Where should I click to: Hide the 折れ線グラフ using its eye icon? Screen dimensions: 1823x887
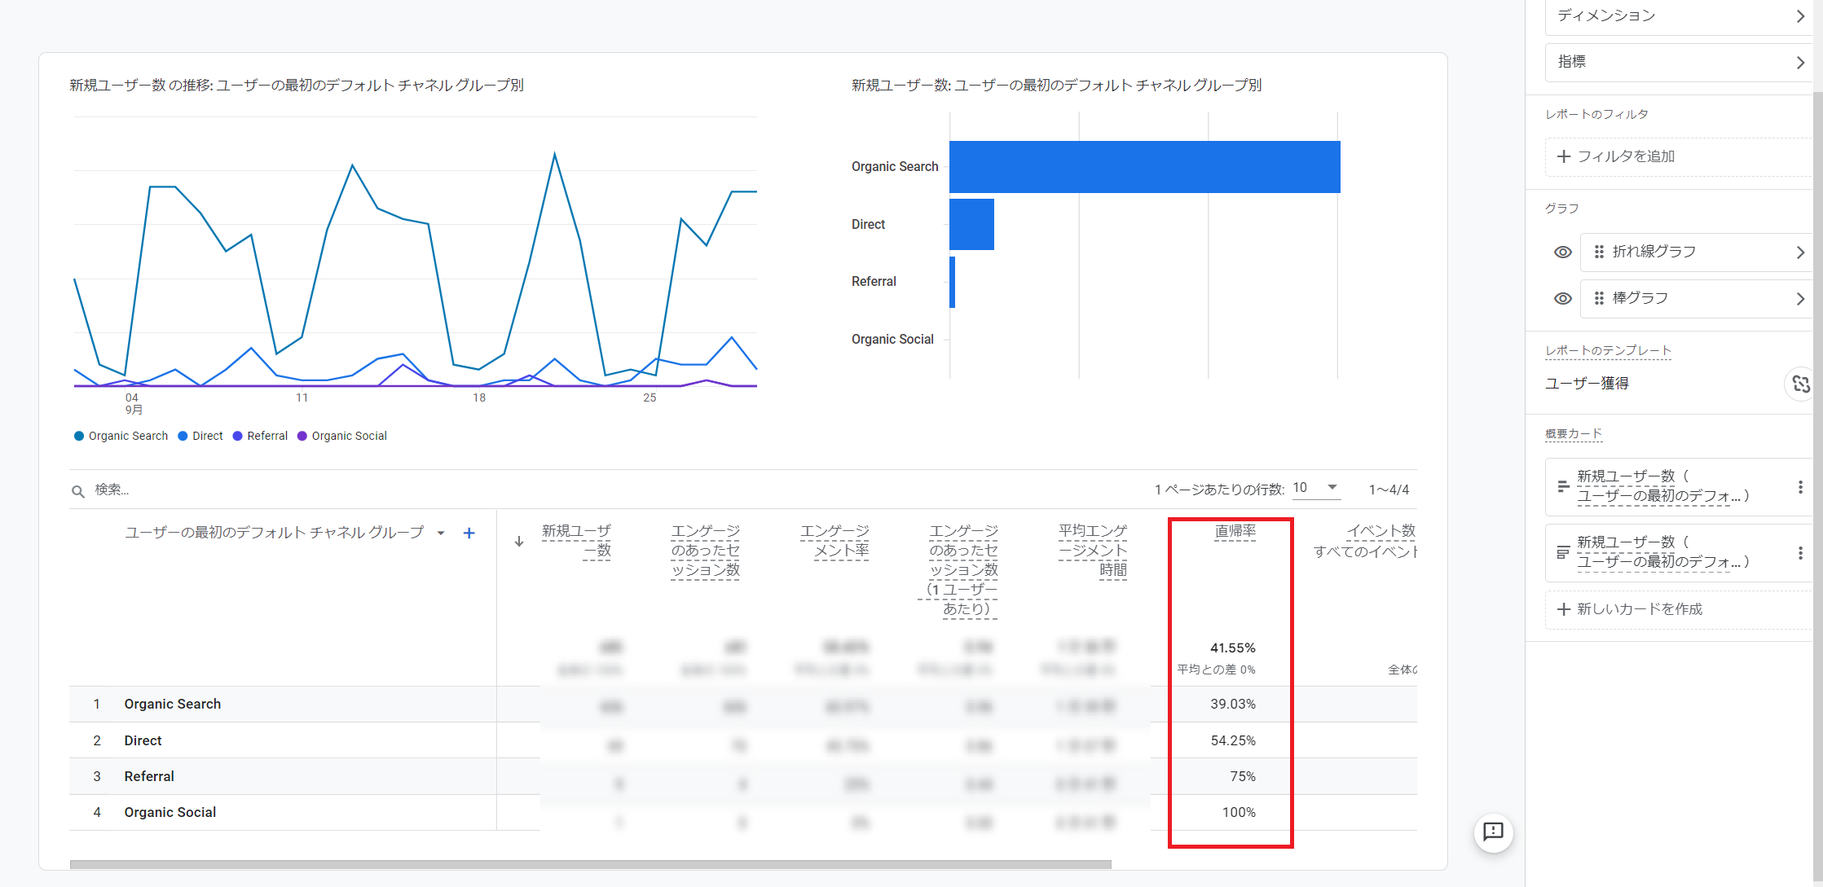pyautogui.click(x=1562, y=252)
